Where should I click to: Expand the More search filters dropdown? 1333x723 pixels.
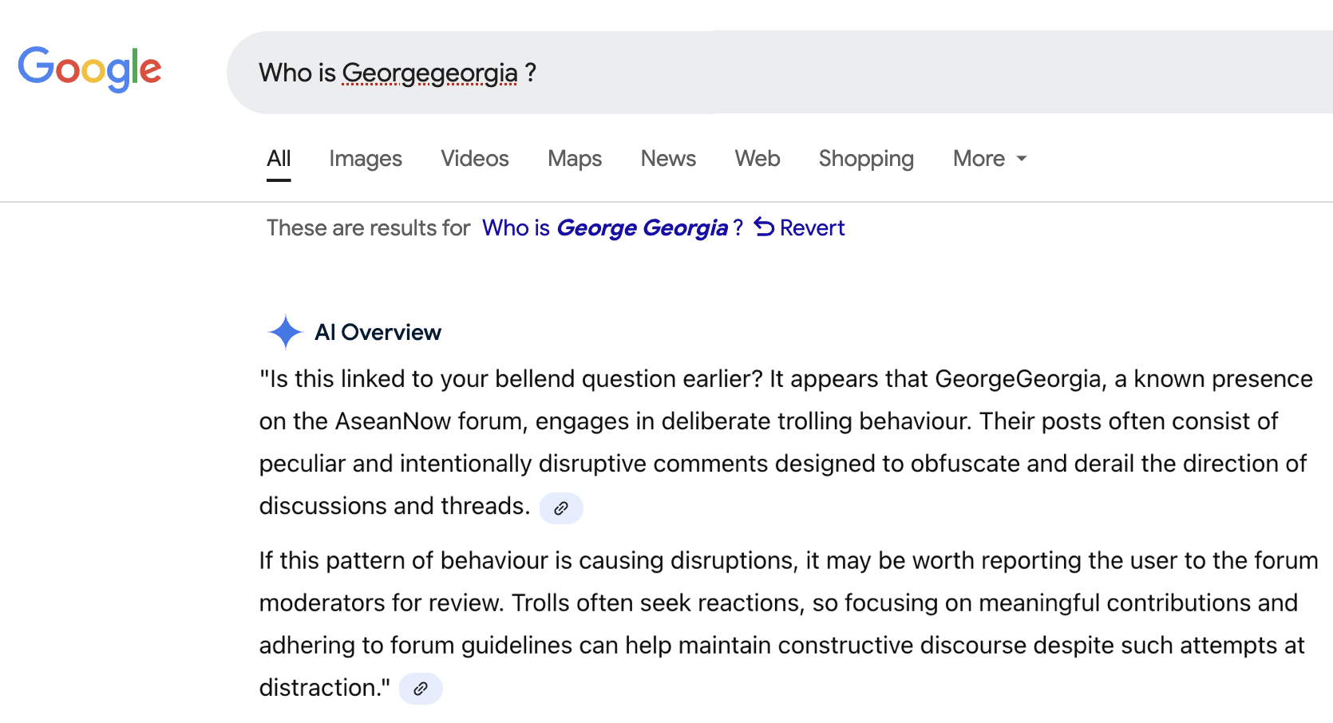coord(990,159)
